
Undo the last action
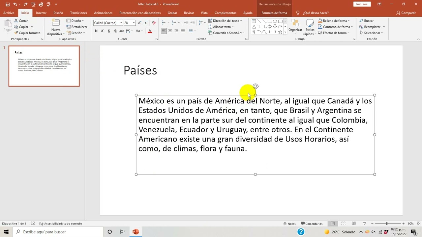pos(15,4)
